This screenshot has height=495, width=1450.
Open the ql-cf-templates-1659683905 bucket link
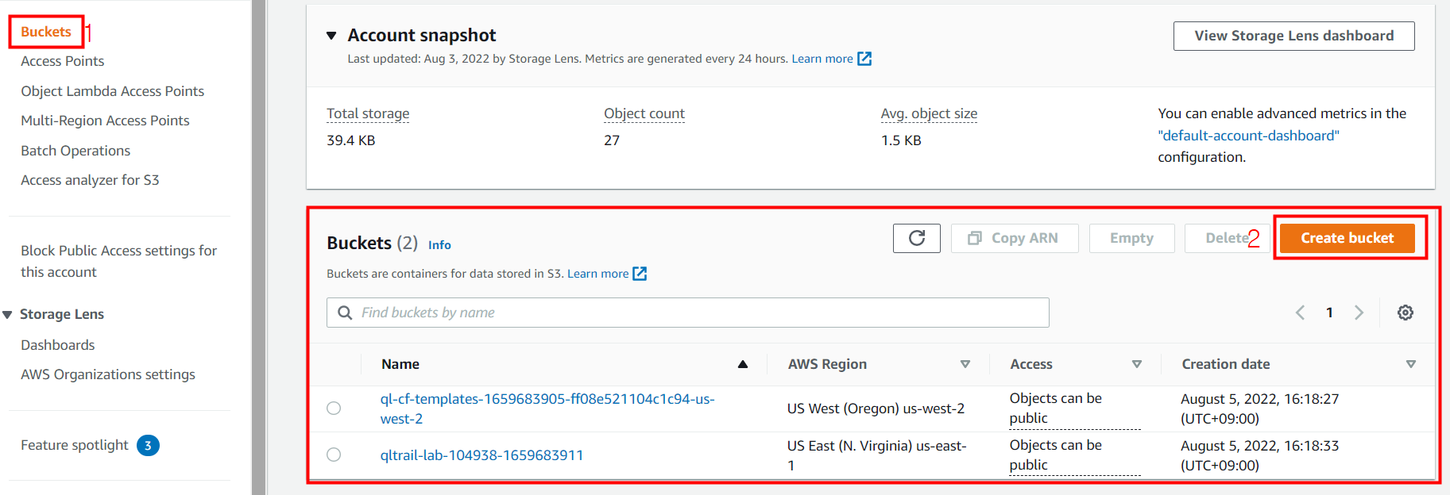tap(547, 409)
